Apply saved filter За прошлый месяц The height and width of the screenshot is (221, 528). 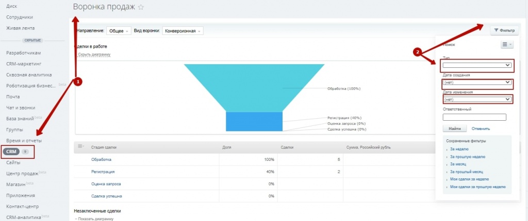tap(466, 172)
